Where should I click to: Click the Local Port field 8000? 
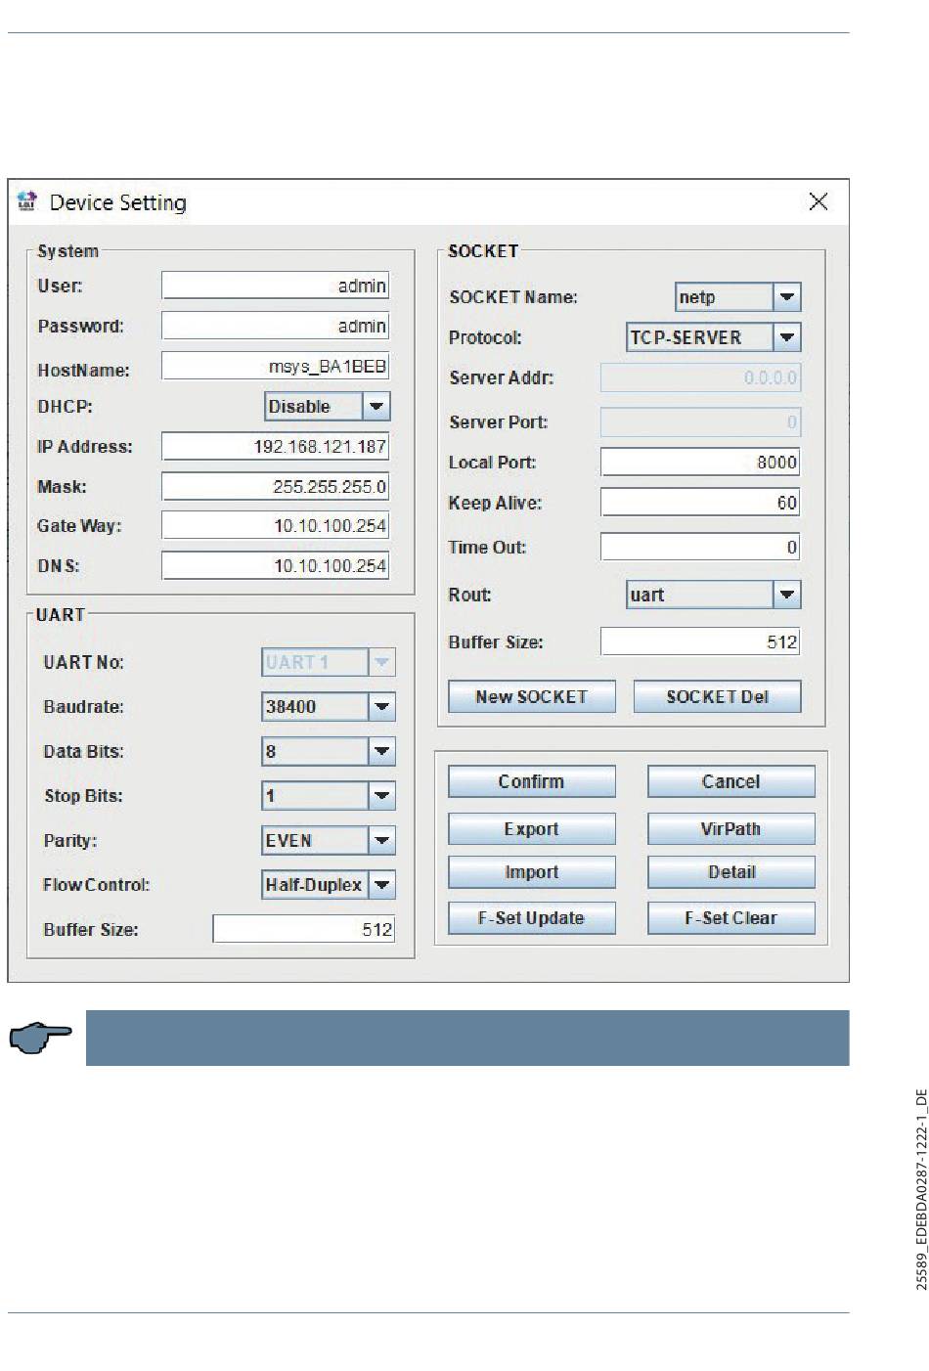[x=700, y=462]
